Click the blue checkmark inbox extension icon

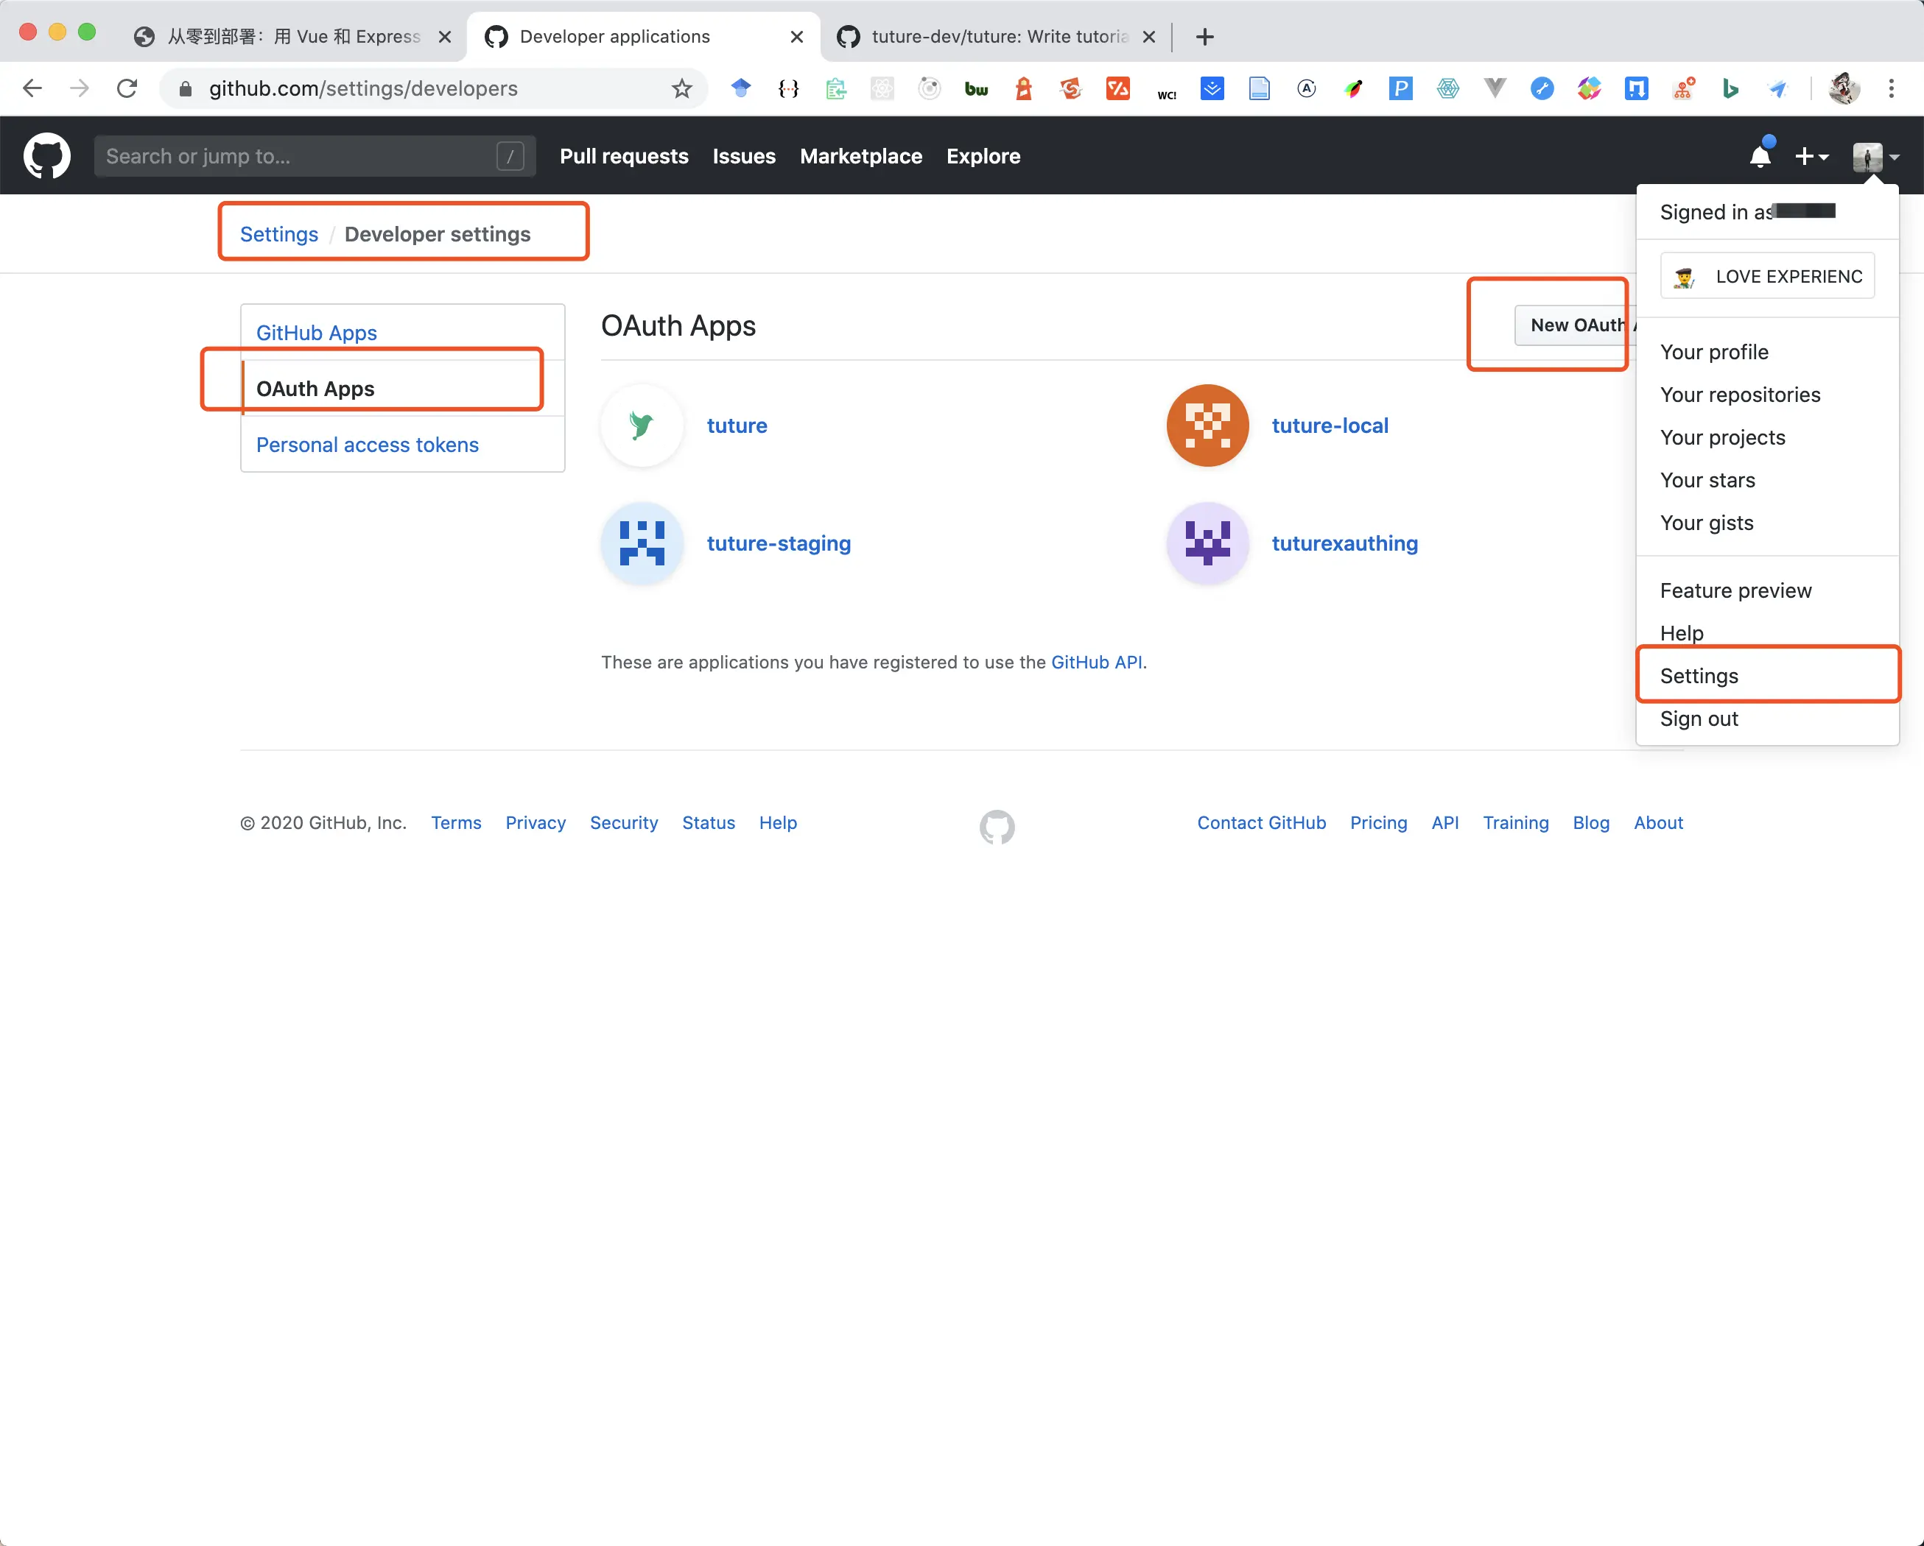(1212, 88)
